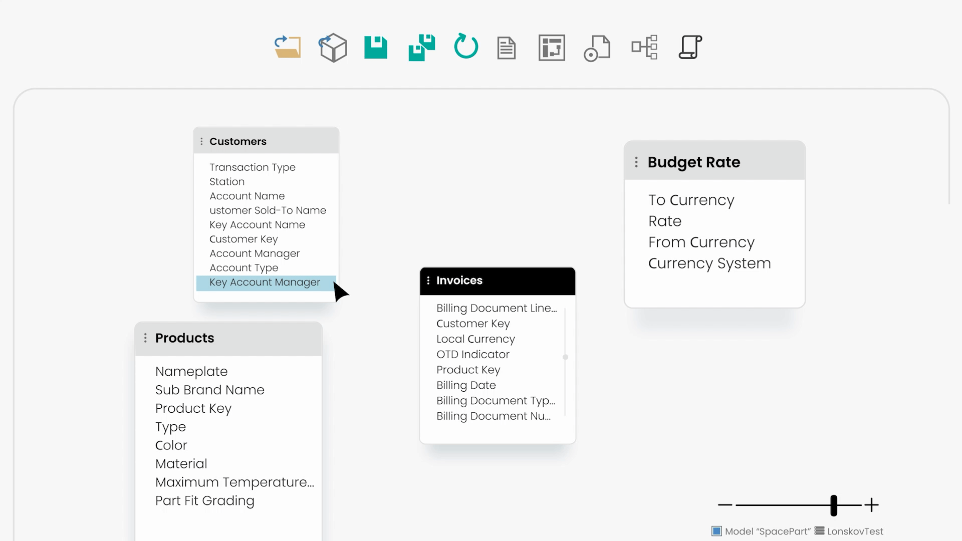The height and width of the screenshot is (541, 962).
Task: Select To Currency in Budget Rate
Action: [x=691, y=200]
